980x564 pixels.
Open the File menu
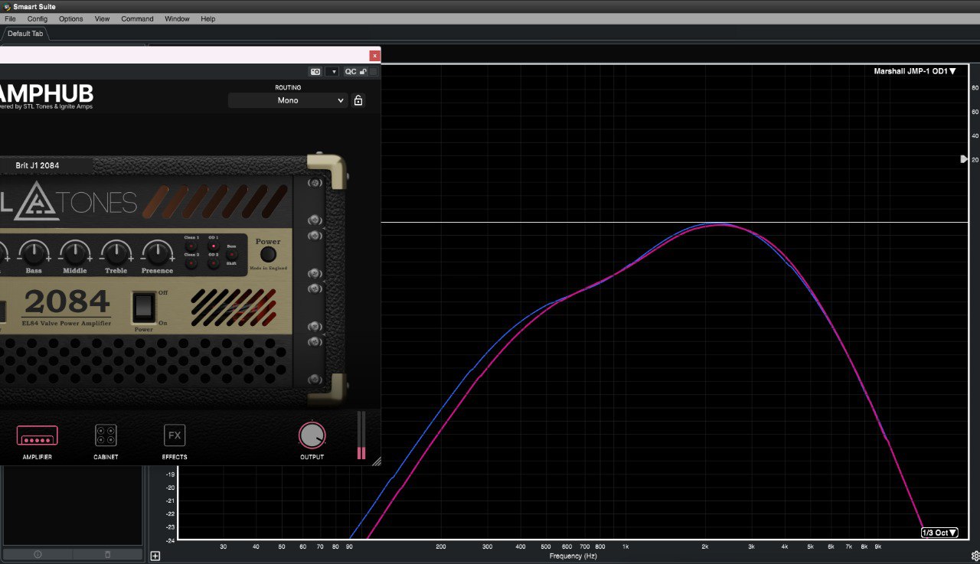coord(10,18)
